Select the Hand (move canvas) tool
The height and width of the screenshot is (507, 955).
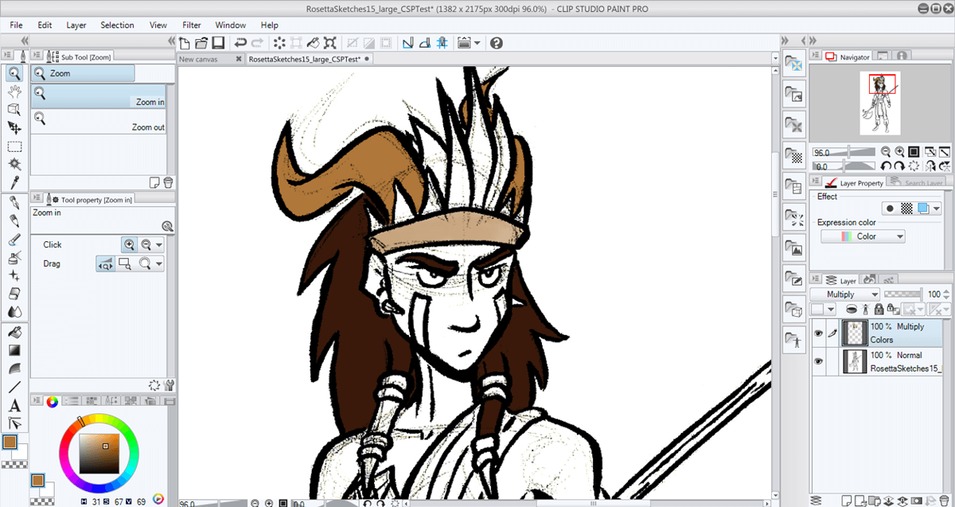pyautogui.click(x=14, y=92)
